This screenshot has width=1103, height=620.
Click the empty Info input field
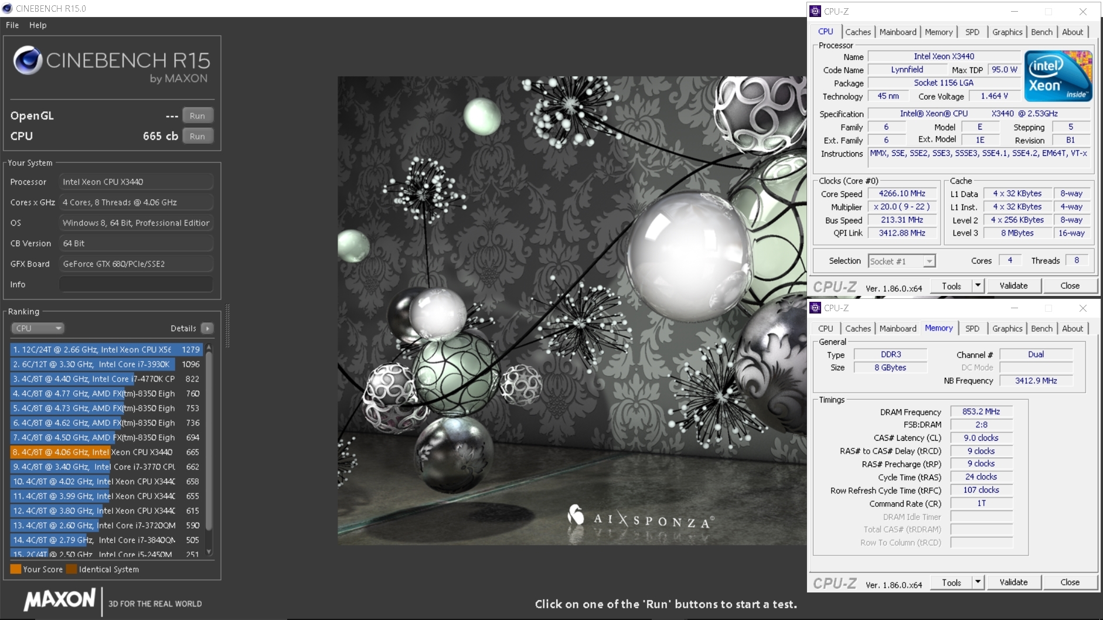(x=136, y=284)
